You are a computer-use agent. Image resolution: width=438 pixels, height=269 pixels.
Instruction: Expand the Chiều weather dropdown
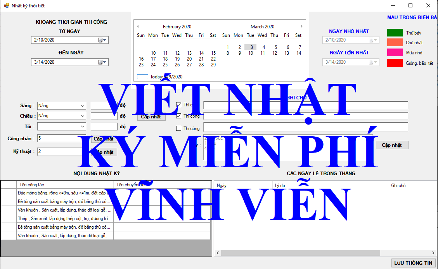point(82,116)
